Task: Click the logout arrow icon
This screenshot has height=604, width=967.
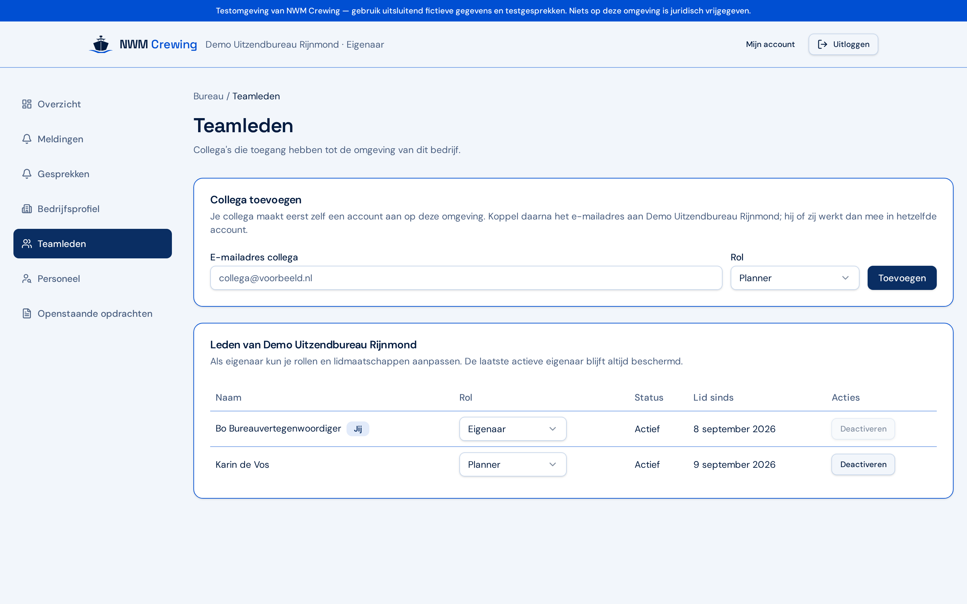Action: pyautogui.click(x=822, y=44)
